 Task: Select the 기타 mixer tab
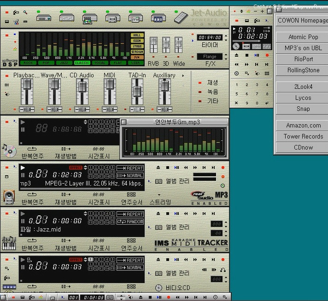212,101
